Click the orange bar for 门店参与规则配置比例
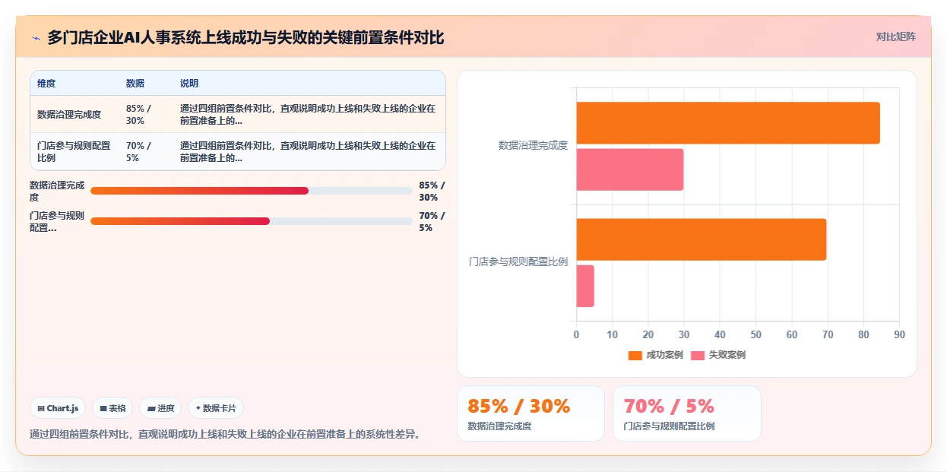 pyautogui.click(x=702, y=239)
